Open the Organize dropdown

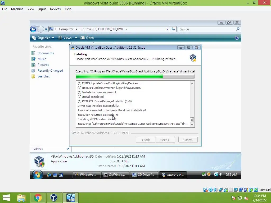(43, 38)
